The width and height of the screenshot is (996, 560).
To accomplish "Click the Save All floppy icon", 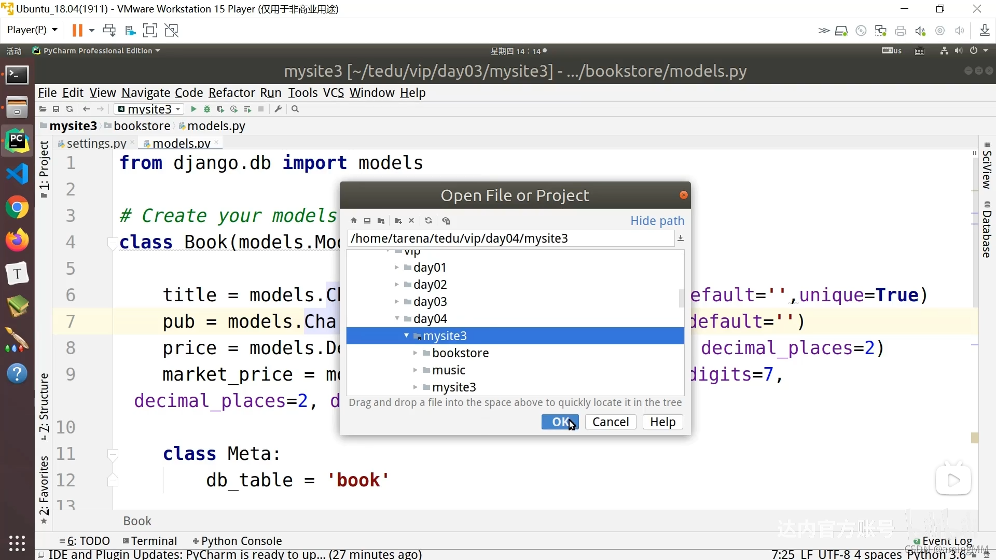I will click(56, 109).
